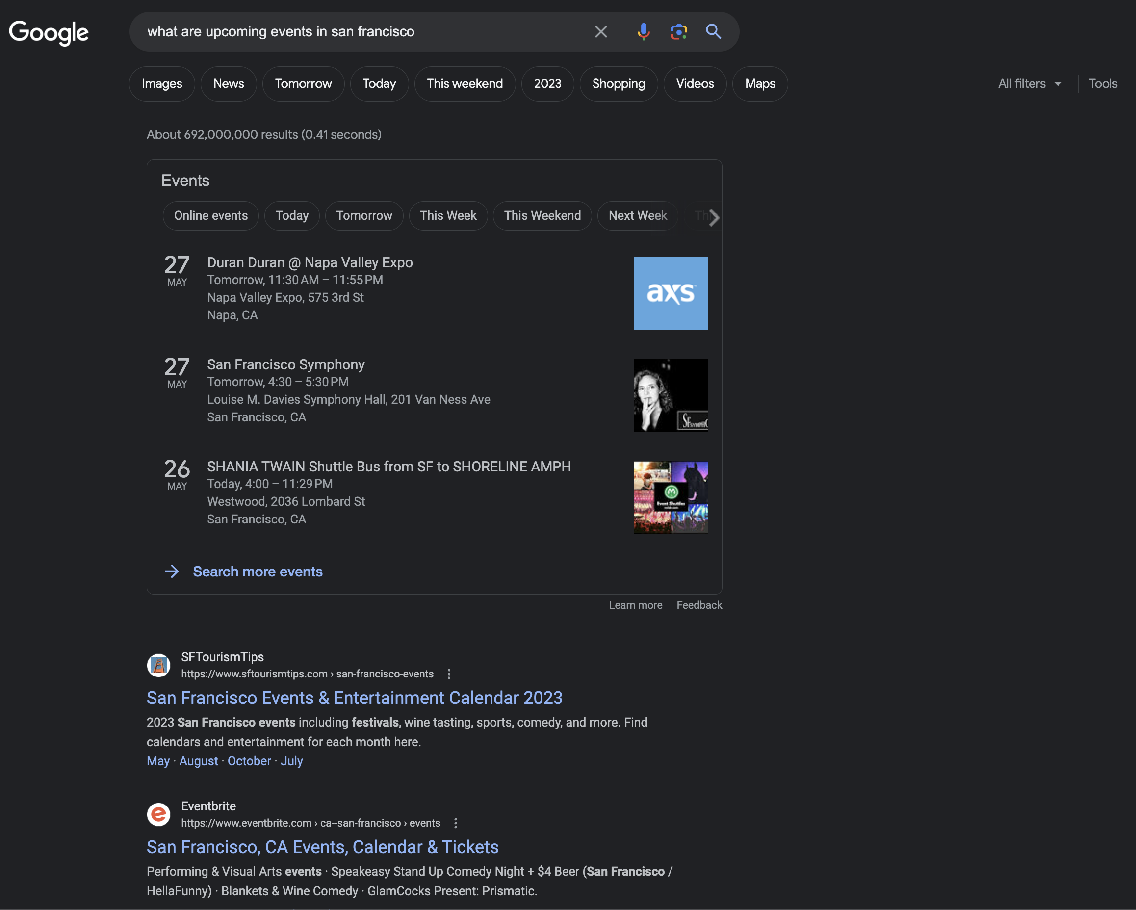Click the right arrow to expand event filters
This screenshot has width=1136, height=910.
714,215
